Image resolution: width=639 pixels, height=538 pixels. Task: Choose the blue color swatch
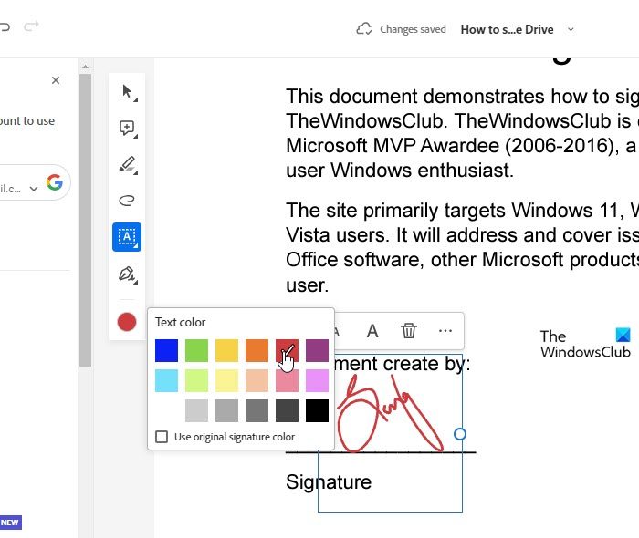pyautogui.click(x=166, y=350)
